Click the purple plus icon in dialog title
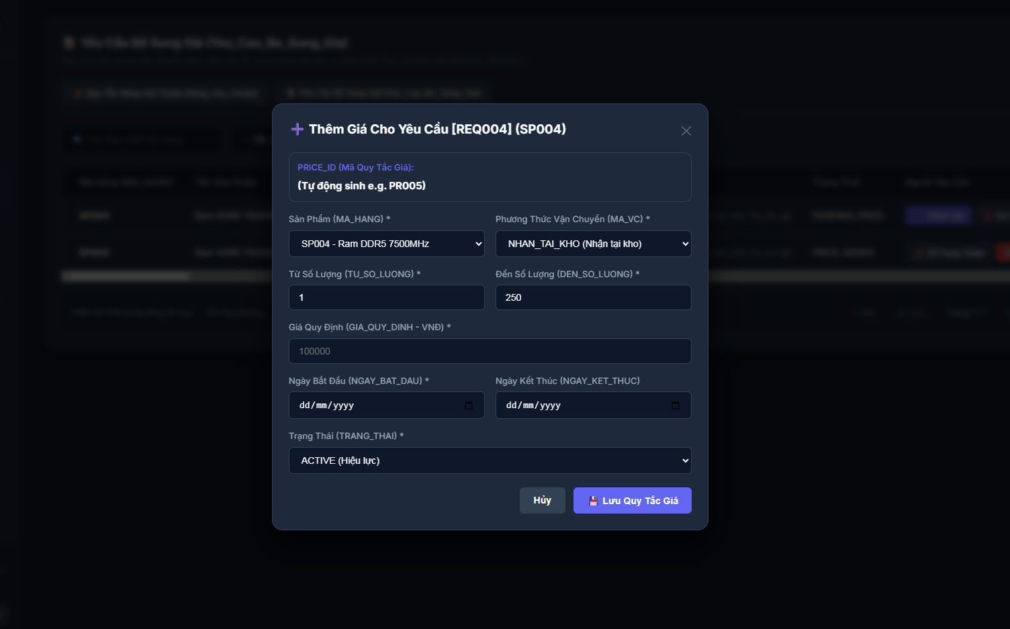 (x=297, y=129)
